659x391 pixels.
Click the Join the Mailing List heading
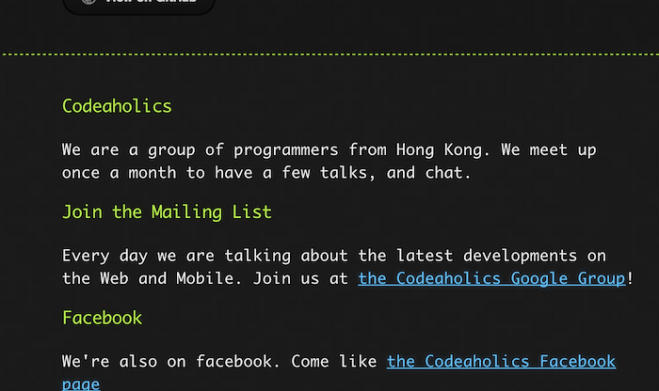coord(167,212)
